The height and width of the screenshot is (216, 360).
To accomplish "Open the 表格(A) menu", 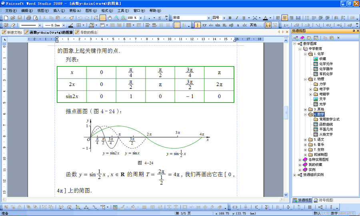I will 75,10.
